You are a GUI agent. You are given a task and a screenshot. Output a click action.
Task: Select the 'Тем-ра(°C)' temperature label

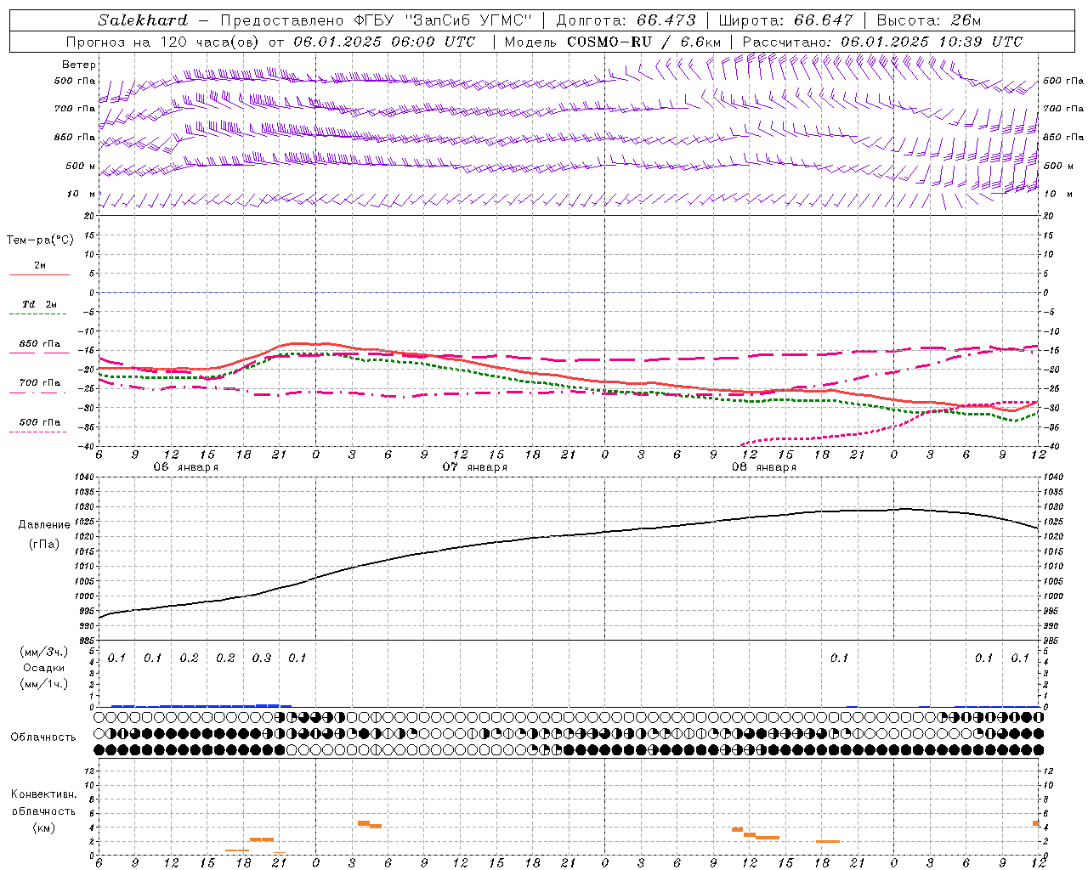point(40,240)
